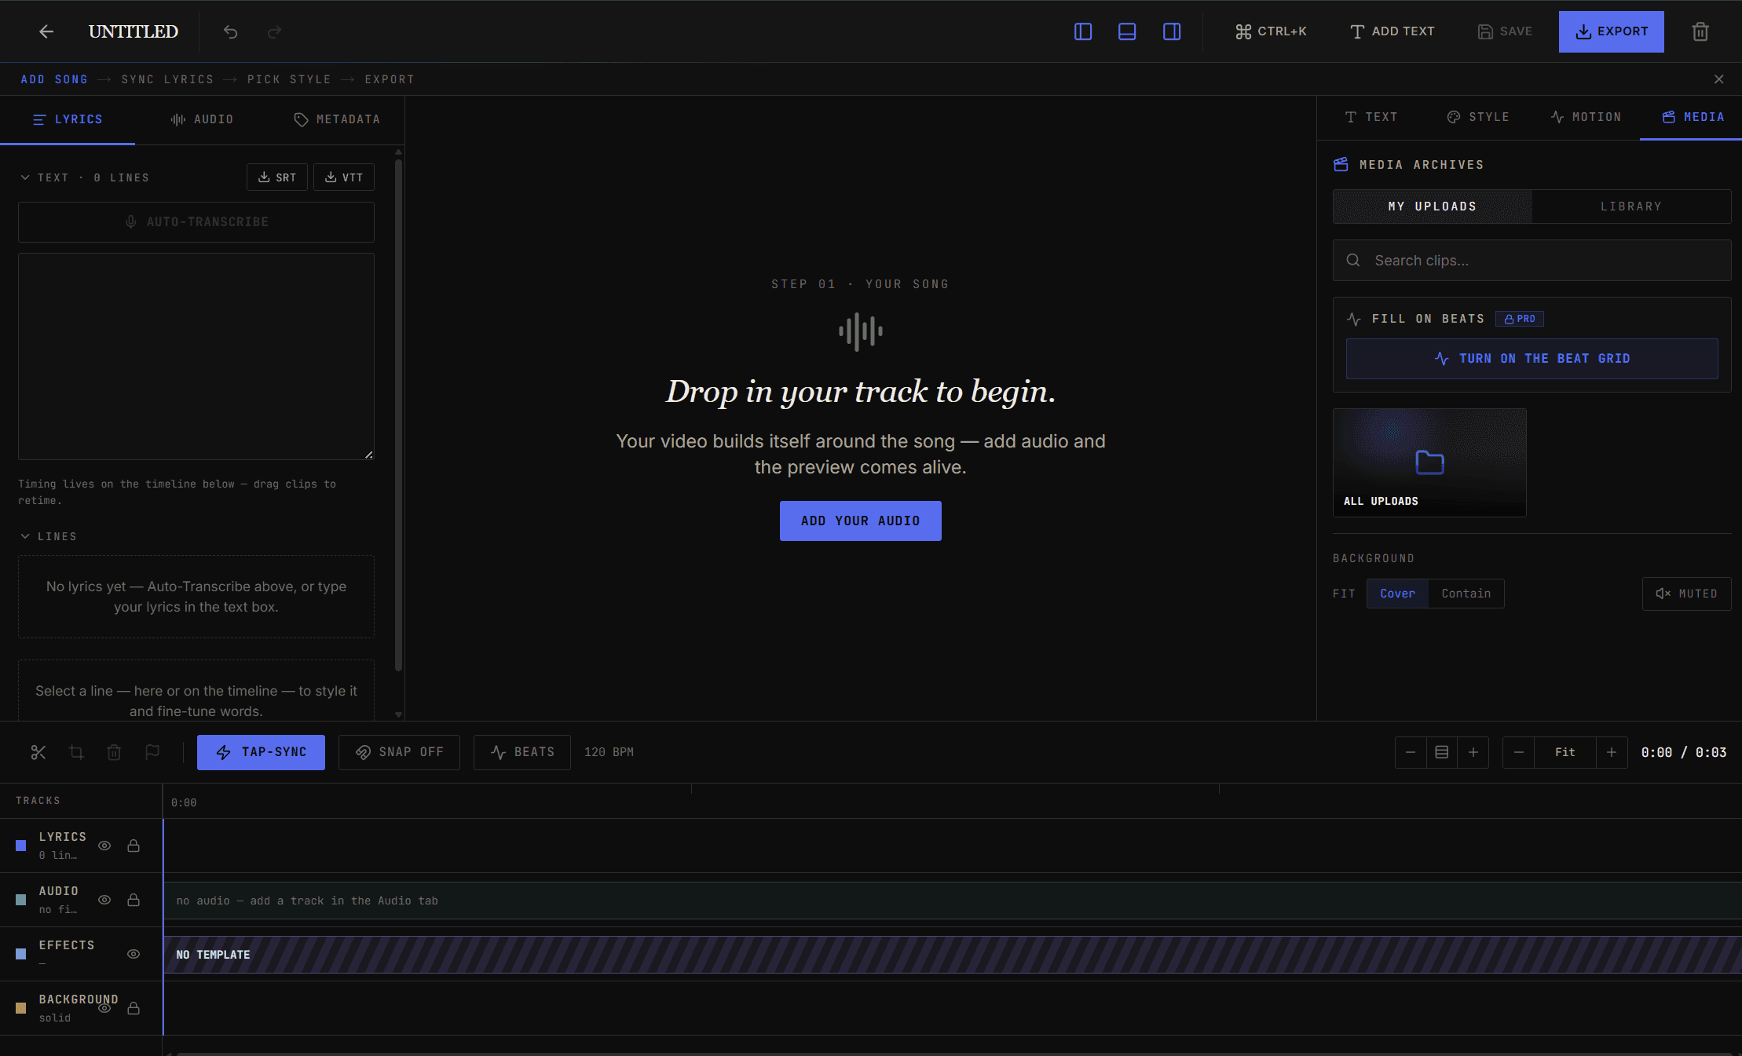The height and width of the screenshot is (1056, 1742).
Task: Select the Library segment
Action: [x=1631, y=206]
